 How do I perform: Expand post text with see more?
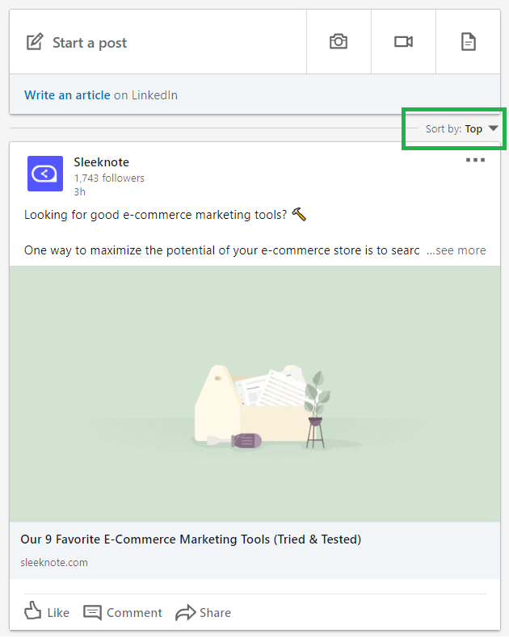point(456,250)
